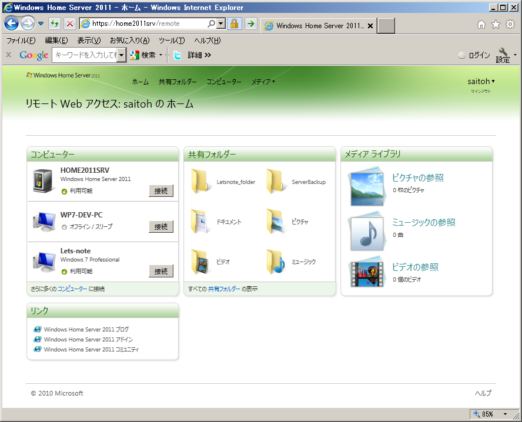Click the IE refresh page icon

(55, 24)
